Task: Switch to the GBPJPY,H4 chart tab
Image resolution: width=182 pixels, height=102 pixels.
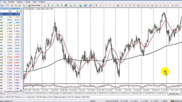Action: pos(103,93)
